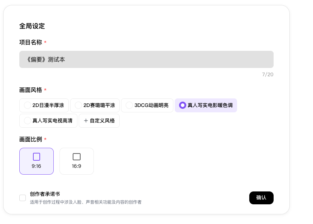Viewport: 313px width, 224px height.
Task: Click the 9:16 ratio text label
Action: (37, 166)
